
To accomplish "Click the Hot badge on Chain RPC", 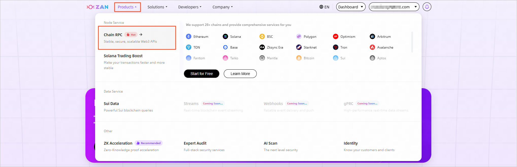I will click(x=131, y=35).
